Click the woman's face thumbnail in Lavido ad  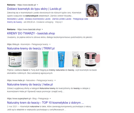92,10
